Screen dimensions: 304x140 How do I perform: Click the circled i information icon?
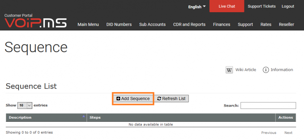[266, 70]
